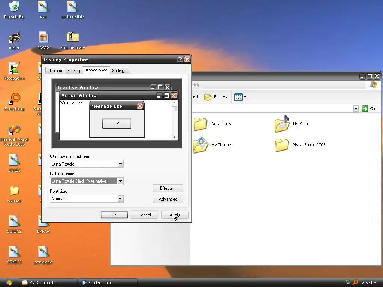383x287 pixels.
Task: Minimize the My Documents window
Action: pyautogui.click(x=362, y=77)
